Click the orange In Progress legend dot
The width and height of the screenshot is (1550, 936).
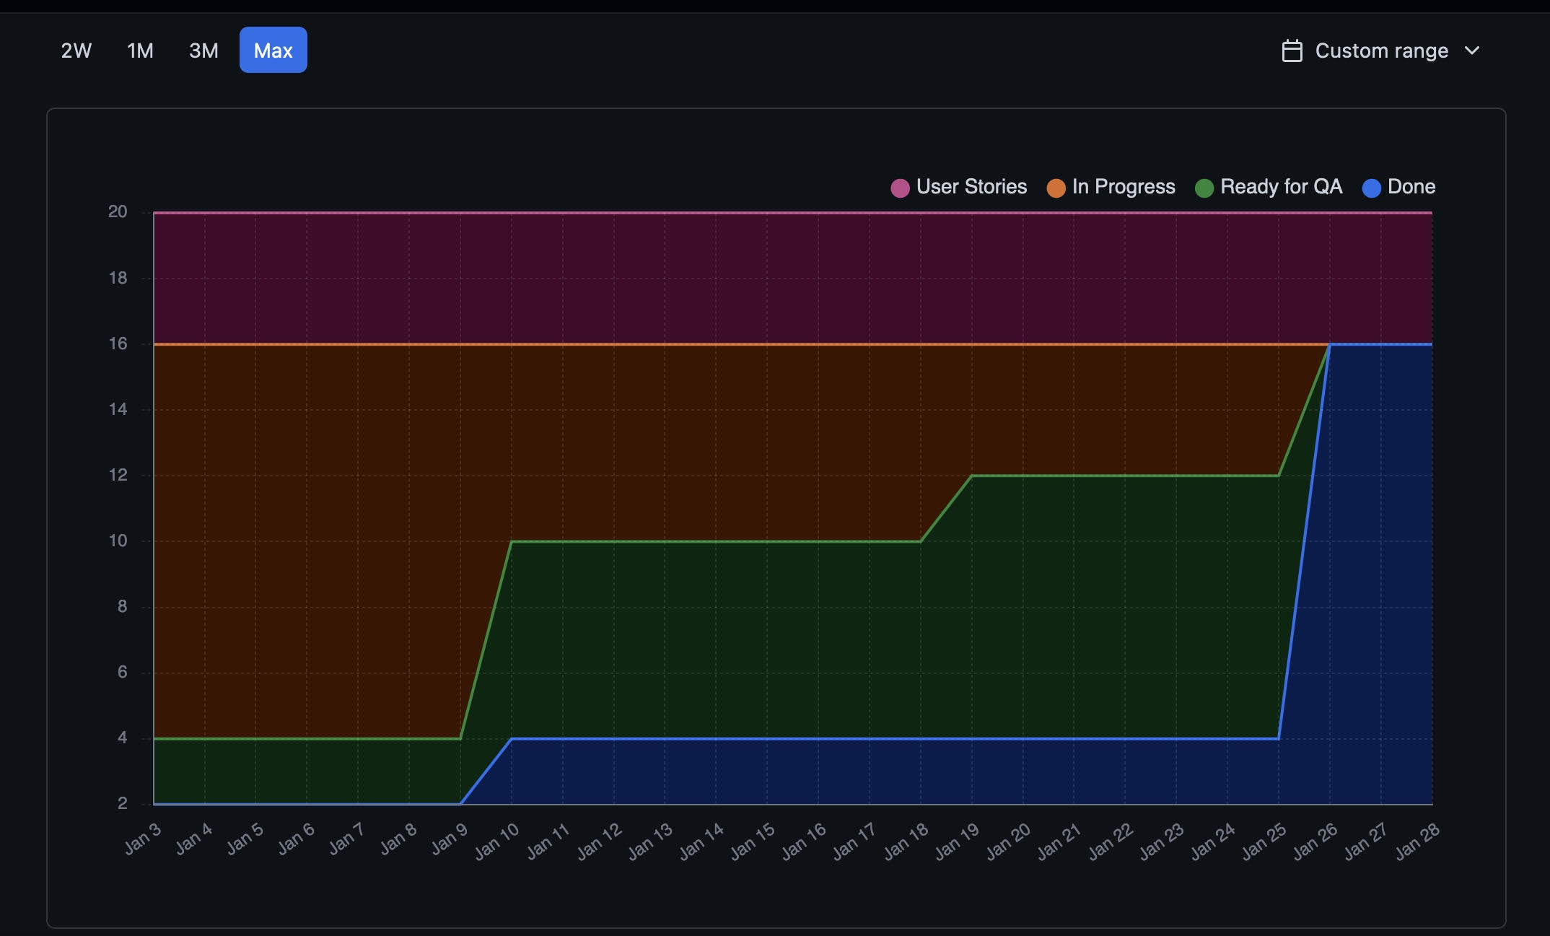(x=1056, y=188)
